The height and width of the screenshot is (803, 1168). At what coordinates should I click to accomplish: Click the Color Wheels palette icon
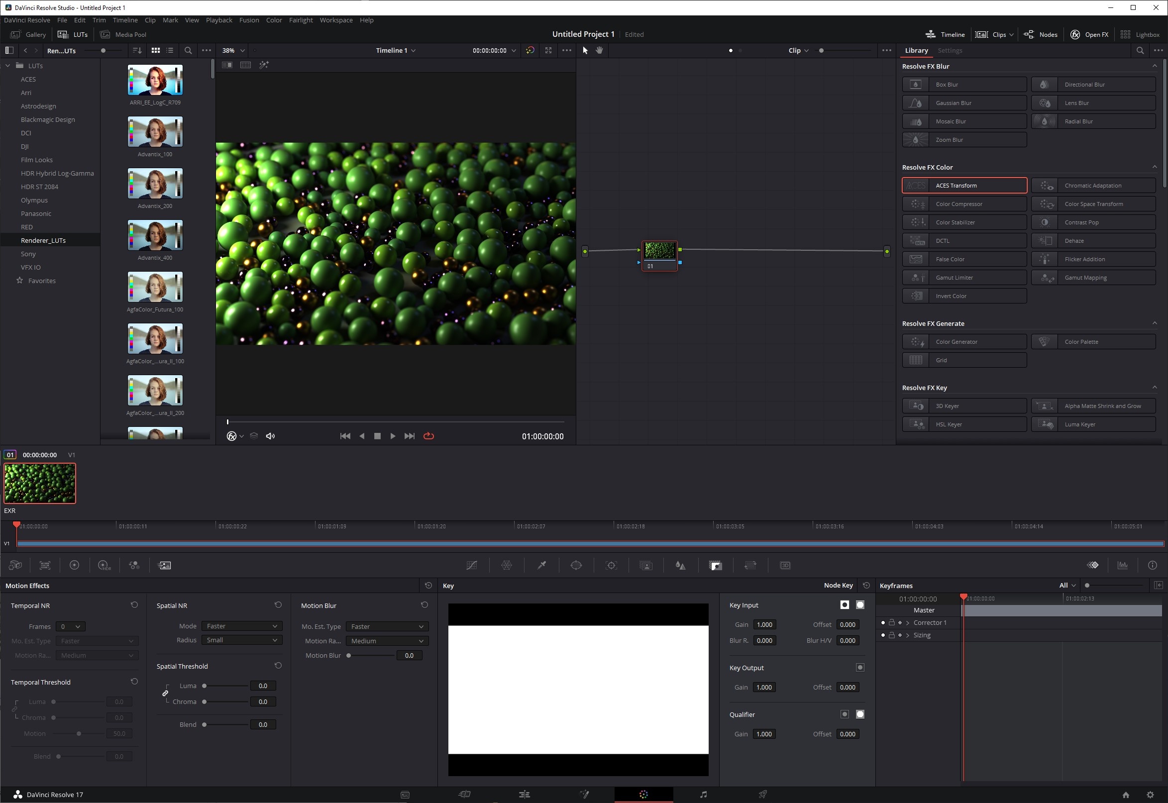74,566
